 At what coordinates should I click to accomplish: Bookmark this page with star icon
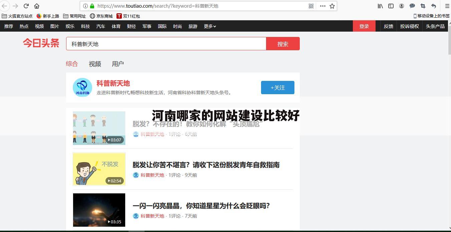332,6
